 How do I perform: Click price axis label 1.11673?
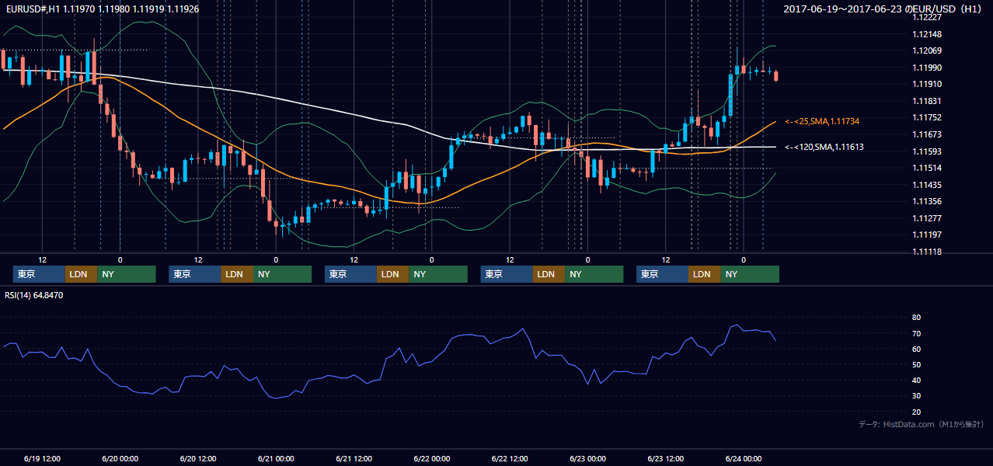point(928,134)
